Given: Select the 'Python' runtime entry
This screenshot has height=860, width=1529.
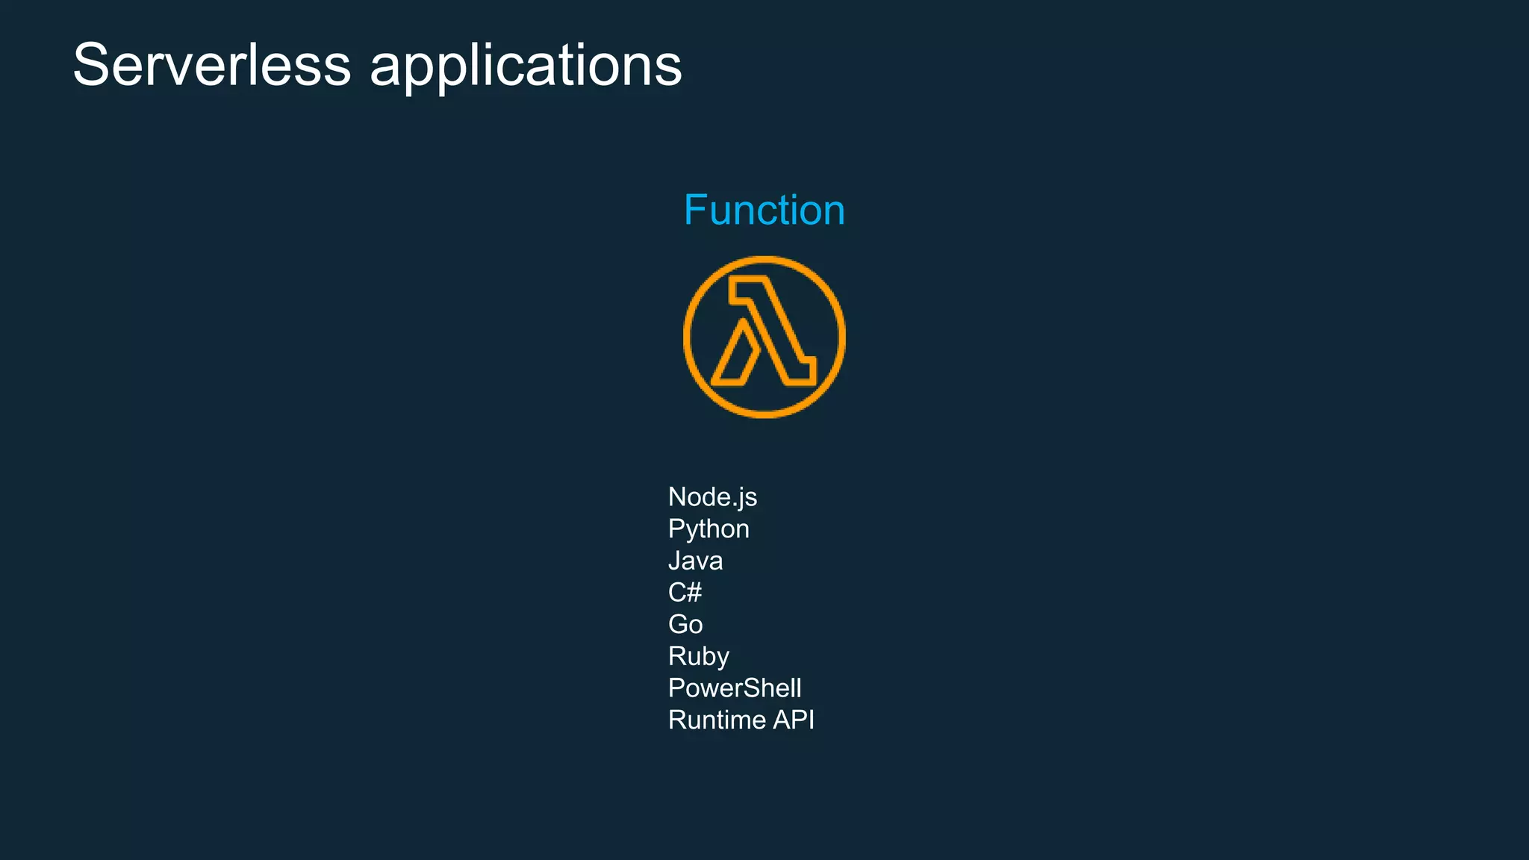Looking at the screenshot, I should coord(709,529).
